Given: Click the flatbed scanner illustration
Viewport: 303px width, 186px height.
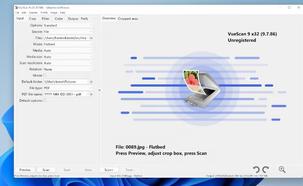Looking at the screenshot, I should 202,89.
